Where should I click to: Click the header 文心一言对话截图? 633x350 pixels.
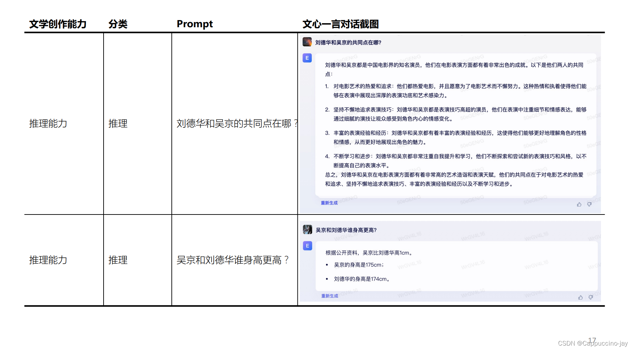(341, 24)
